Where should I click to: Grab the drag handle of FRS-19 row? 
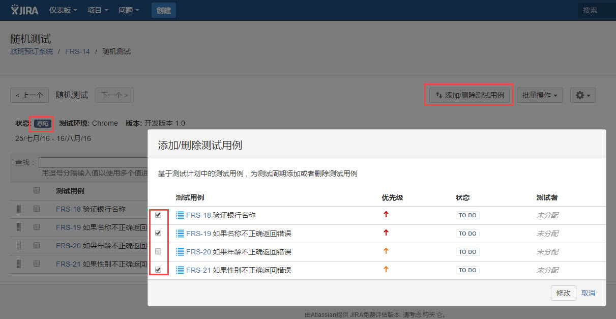tap(20, 227)
